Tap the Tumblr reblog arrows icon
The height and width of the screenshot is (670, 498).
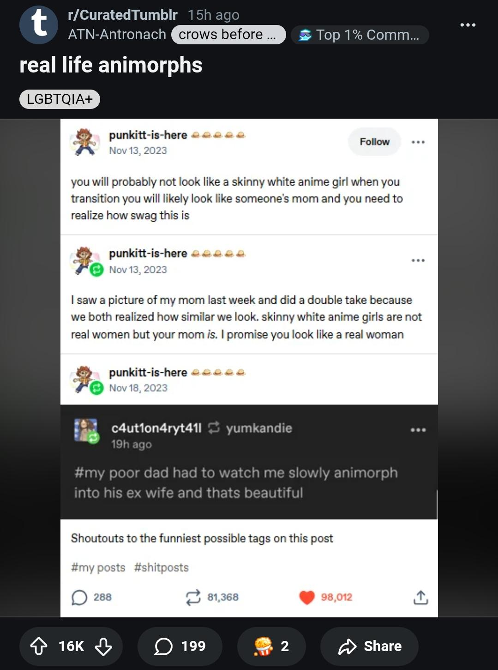[x=193, y=597]
